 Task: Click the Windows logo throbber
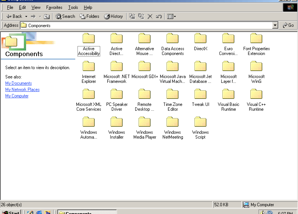(290, 7)
